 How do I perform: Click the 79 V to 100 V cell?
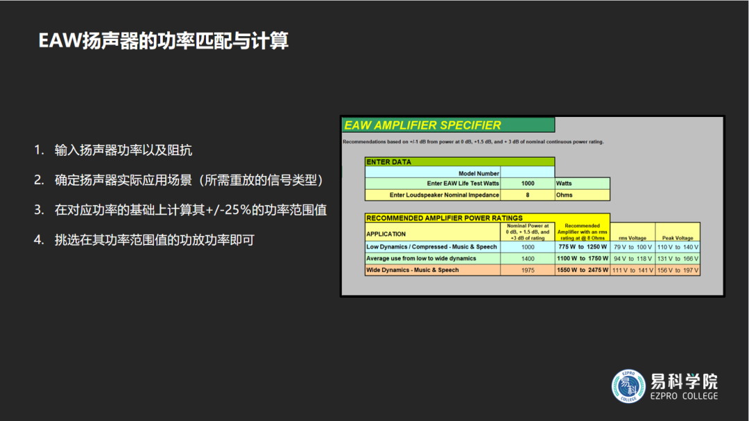[x=632, y=247]
